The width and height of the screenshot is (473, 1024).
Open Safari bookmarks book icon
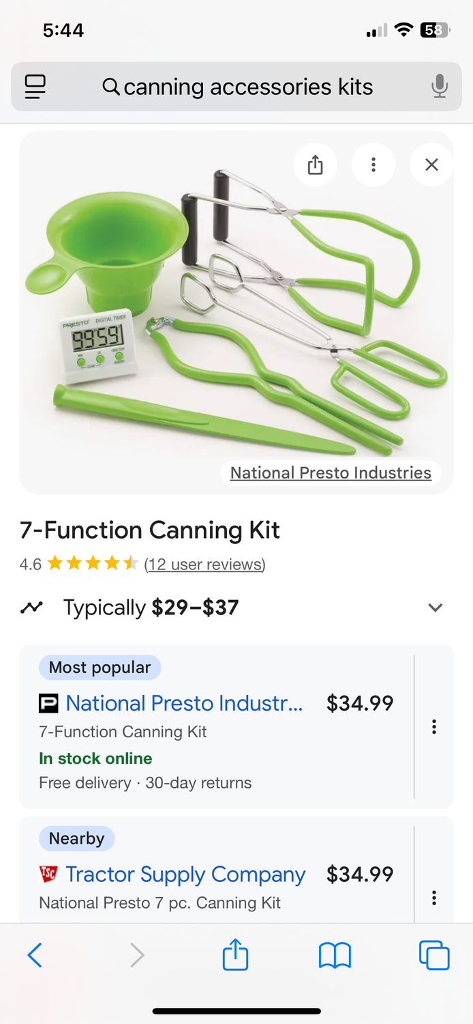click(x=335, y=955)
